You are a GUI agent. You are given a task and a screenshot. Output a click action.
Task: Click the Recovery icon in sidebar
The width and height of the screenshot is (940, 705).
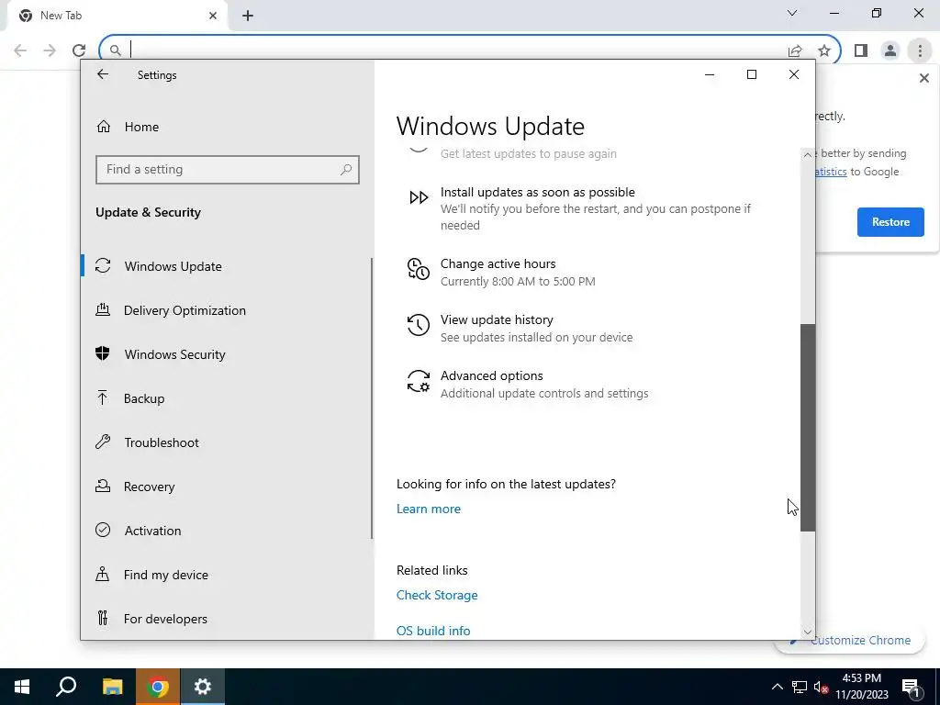[x=103, y=486]
